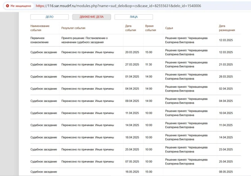Click the 'Дата события' column header
Viewport: 251px width, 176px height.
coord(130,28)
